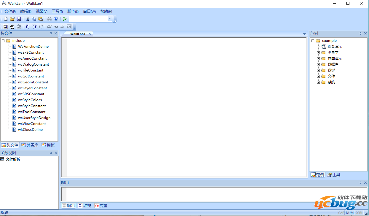Image resolution: width=369 pixels, height=216 pixels.
Task: Close the WalkLan1 document tab
Action: coord(90,34)
